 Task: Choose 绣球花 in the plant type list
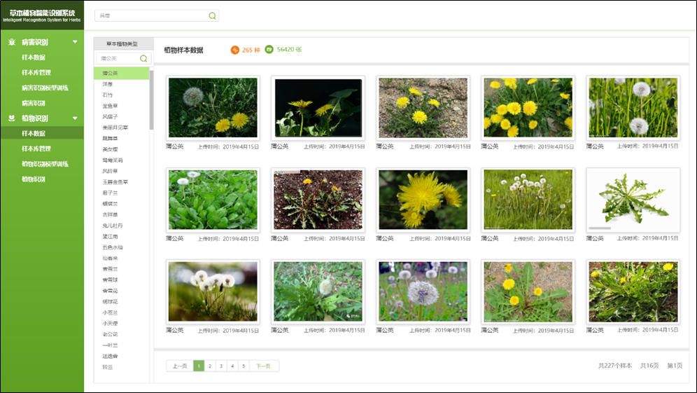point(111,302)
